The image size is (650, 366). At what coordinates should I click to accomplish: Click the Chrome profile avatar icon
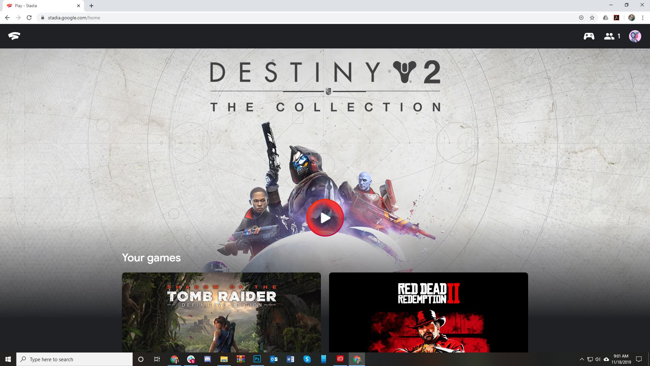[x=632, y=17]
